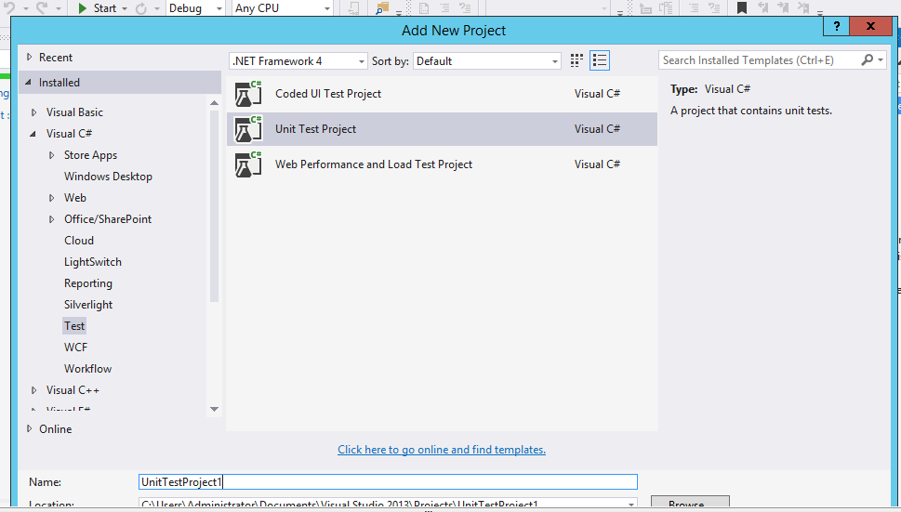901x512 pixels.
Task: Select the Test category
Action: 74,326
